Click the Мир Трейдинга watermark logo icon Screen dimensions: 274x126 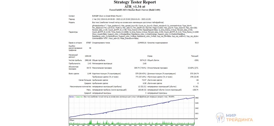(220, 117)
